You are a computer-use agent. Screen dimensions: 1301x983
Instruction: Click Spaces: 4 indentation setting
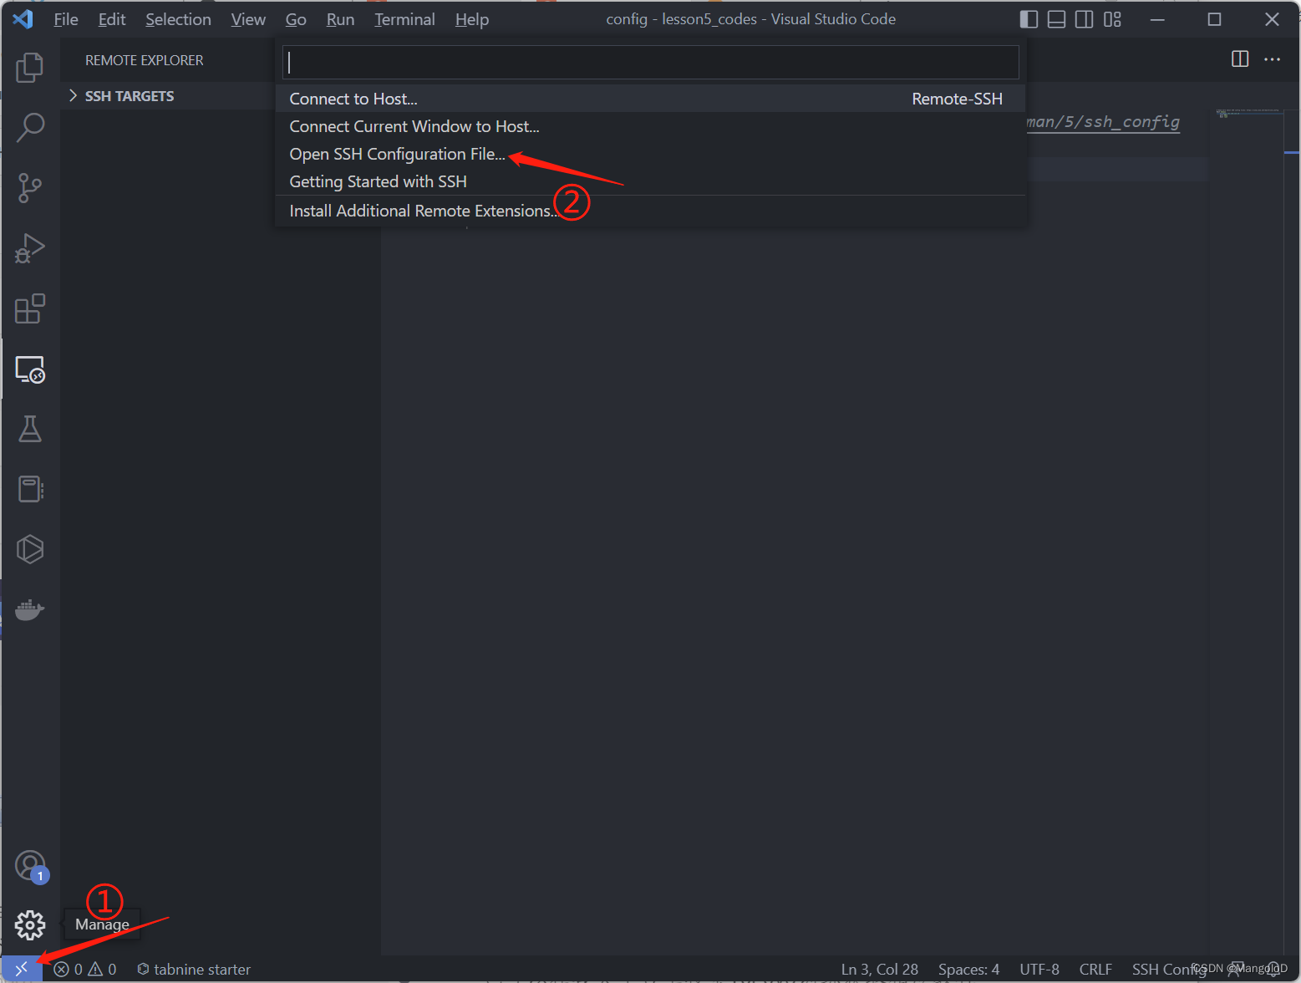pos(968,970)
